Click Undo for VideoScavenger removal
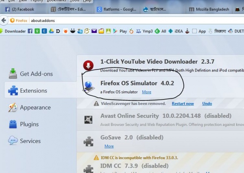The image size is (244, 173). tap(207, 104)
